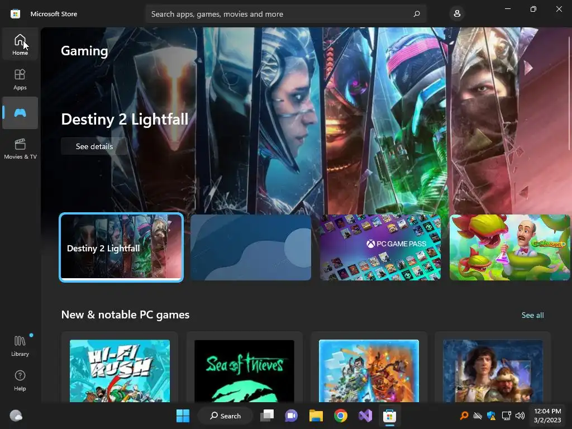Open the Apps section in sidebar

[20, 79]
